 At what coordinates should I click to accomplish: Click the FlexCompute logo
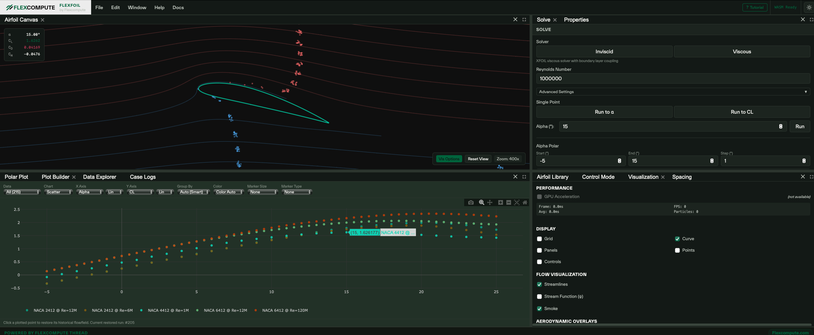tap(31, 7)
